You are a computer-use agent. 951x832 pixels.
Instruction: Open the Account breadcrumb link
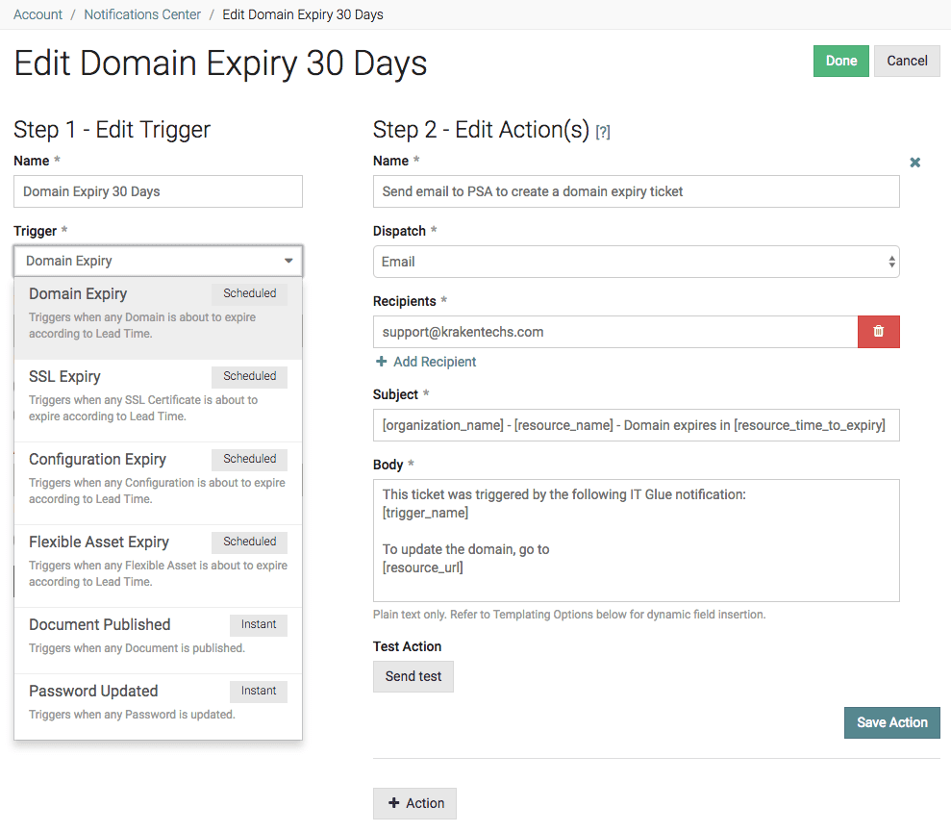tap(38, 14)
